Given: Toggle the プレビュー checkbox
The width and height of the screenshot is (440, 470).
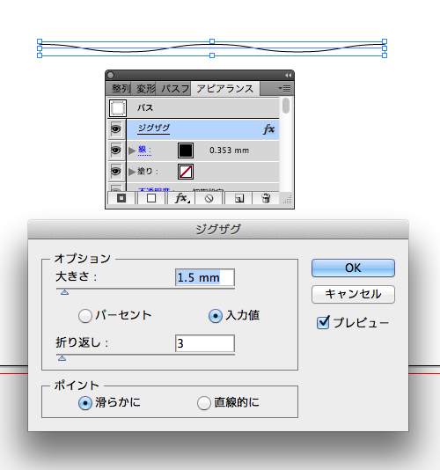Looking at the screenshot, I should 323,322.
